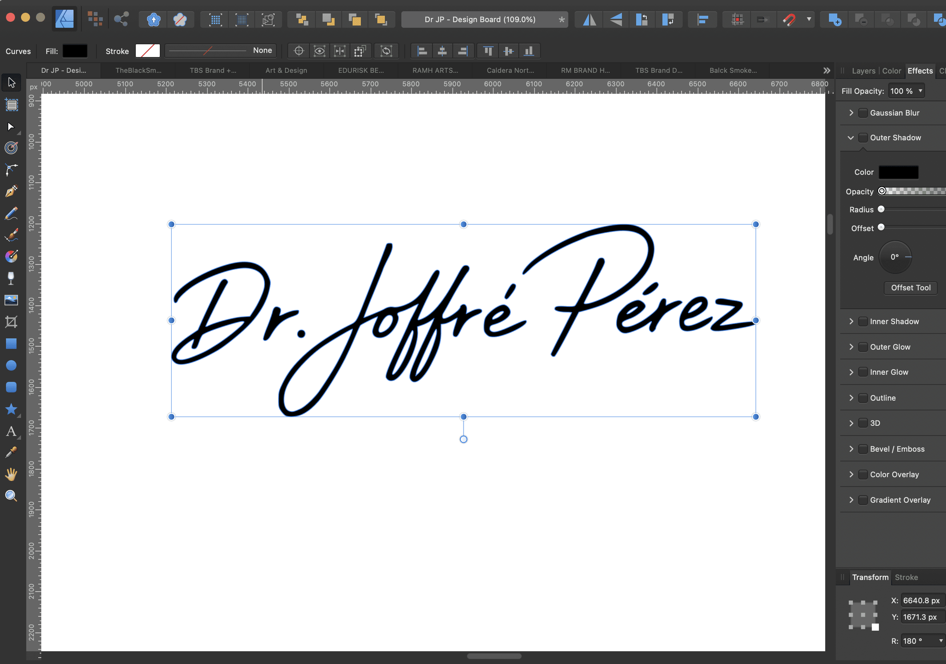Pick the Crop tool
This screenshot has height=664, width=946.
(x=11, y=322)
